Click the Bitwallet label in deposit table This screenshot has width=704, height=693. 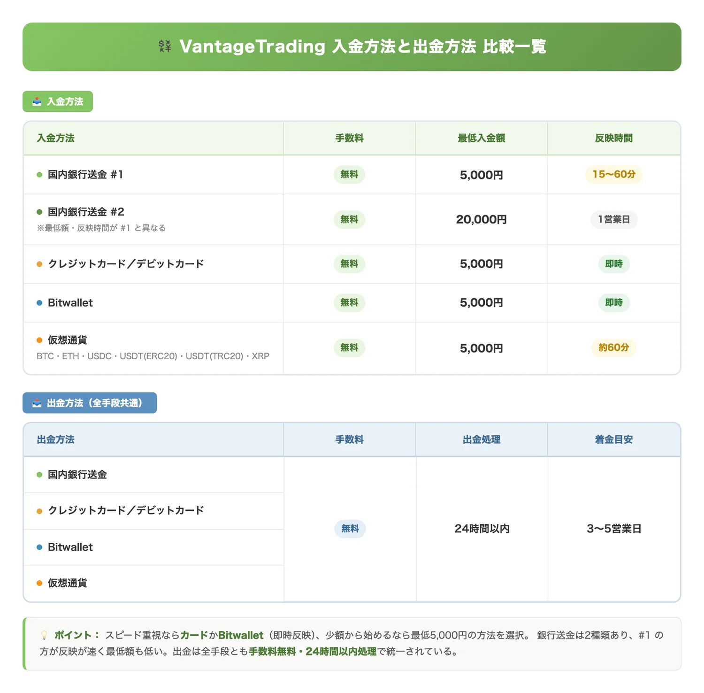[70, 303]
